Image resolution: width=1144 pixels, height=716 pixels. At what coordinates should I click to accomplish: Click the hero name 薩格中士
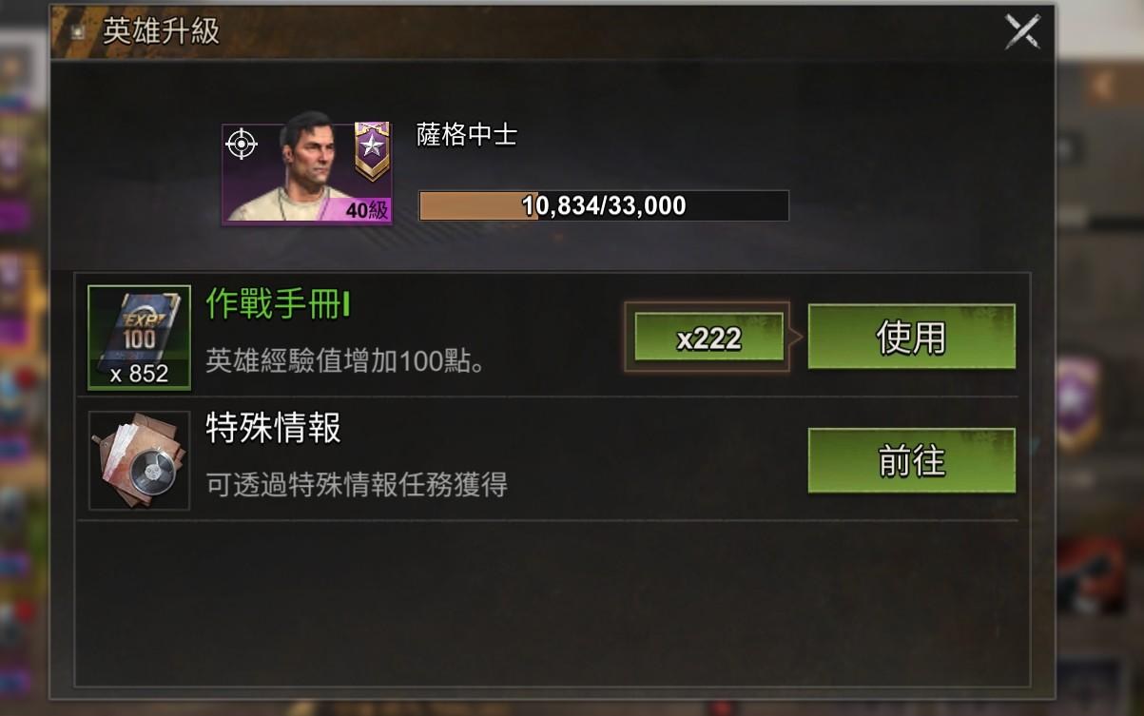click(x=467, y=135)
